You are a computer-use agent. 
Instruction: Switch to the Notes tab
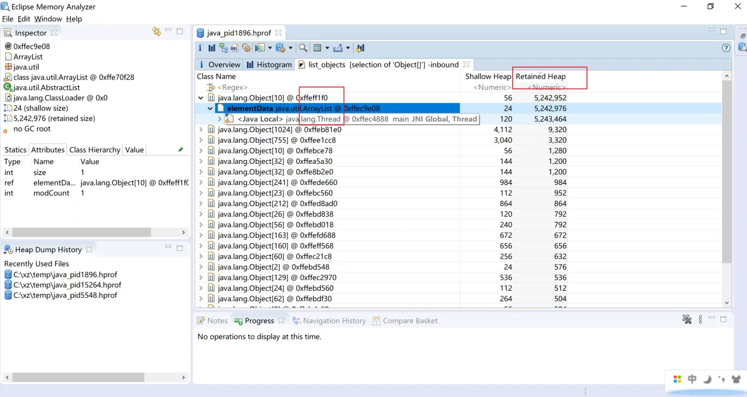pos(213,321)
